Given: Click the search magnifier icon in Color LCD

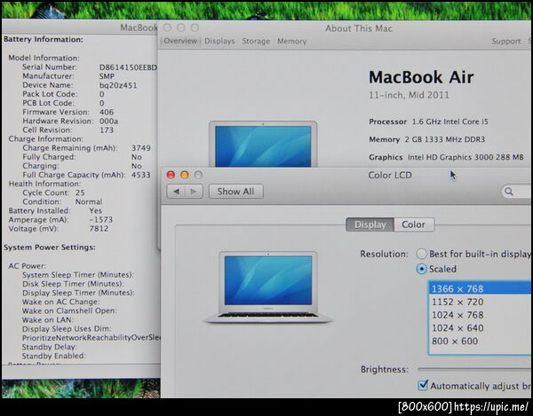Looking at the screenshot, I should pyautogui.click(x=508, y=192).
